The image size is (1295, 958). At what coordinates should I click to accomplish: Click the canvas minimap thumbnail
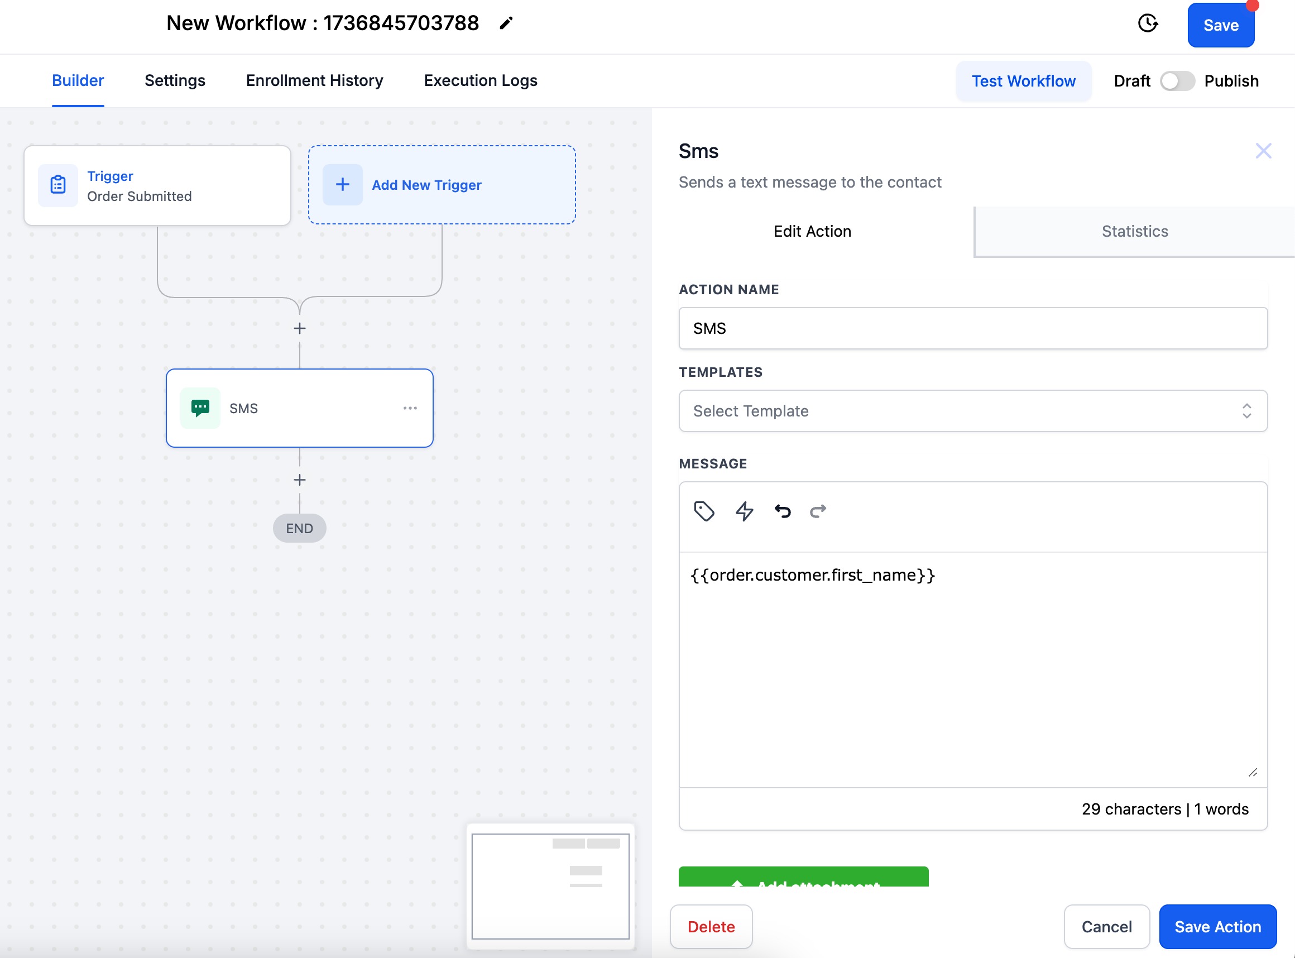(x=550, y=885)
